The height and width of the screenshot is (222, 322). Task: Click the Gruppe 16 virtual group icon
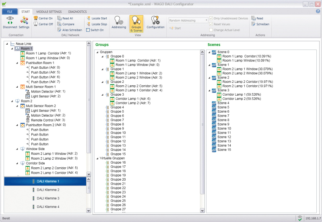pyautogui.click(x=107, y=162)
